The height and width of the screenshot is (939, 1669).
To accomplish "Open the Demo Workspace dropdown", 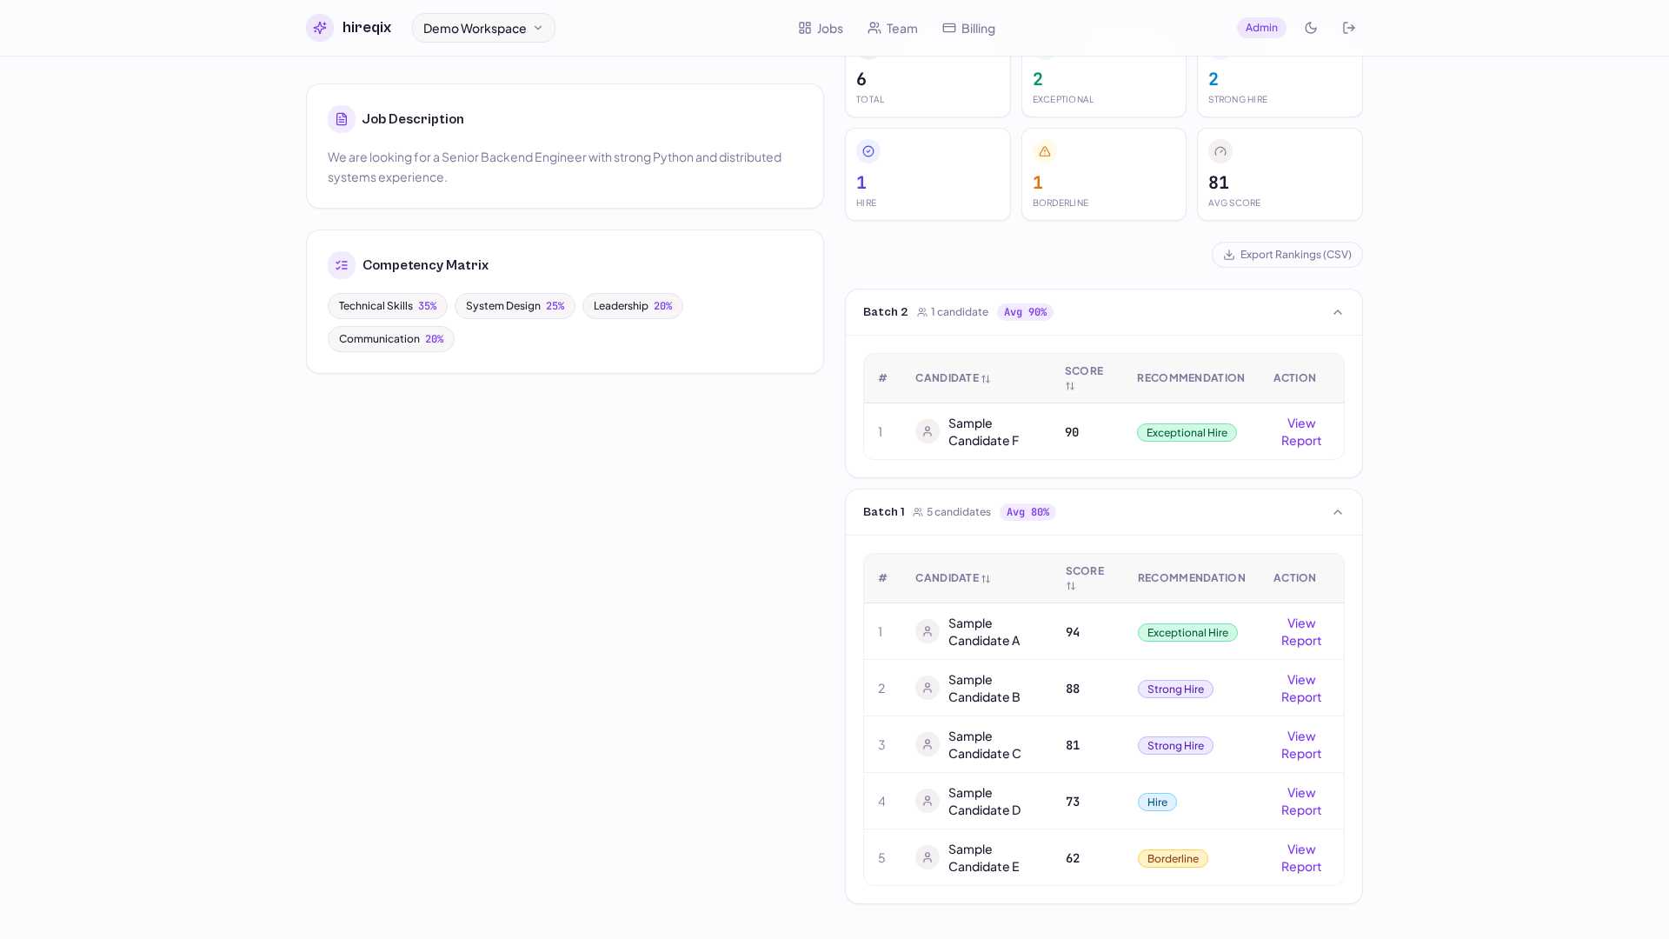I will [x=483, y=28].
